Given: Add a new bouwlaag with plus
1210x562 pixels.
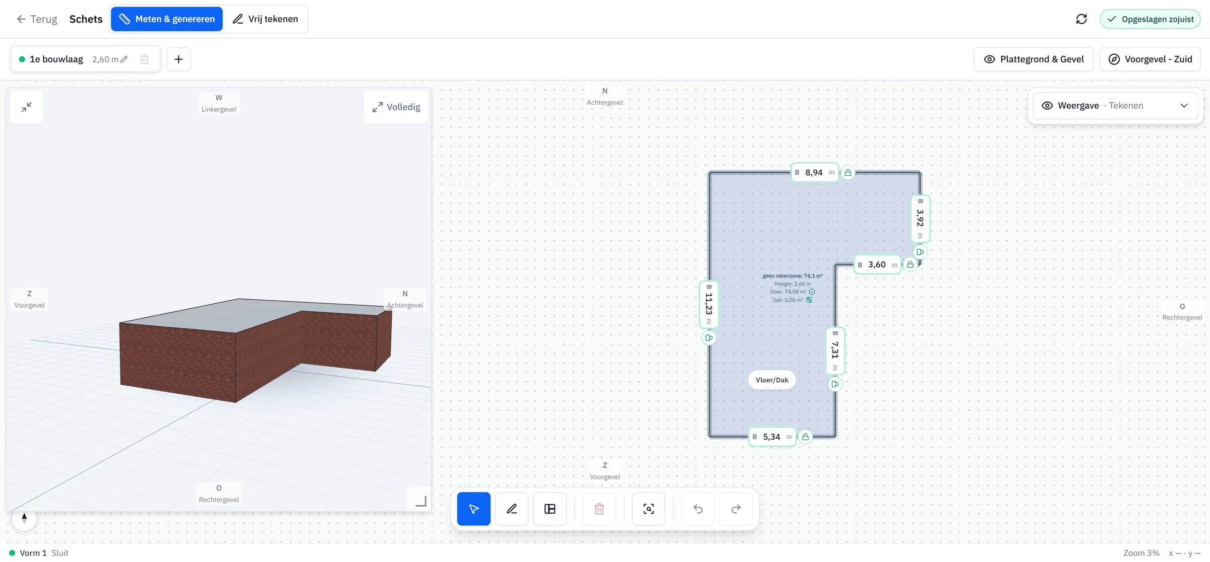Looking at the screenshot, I should coord(178,59).
